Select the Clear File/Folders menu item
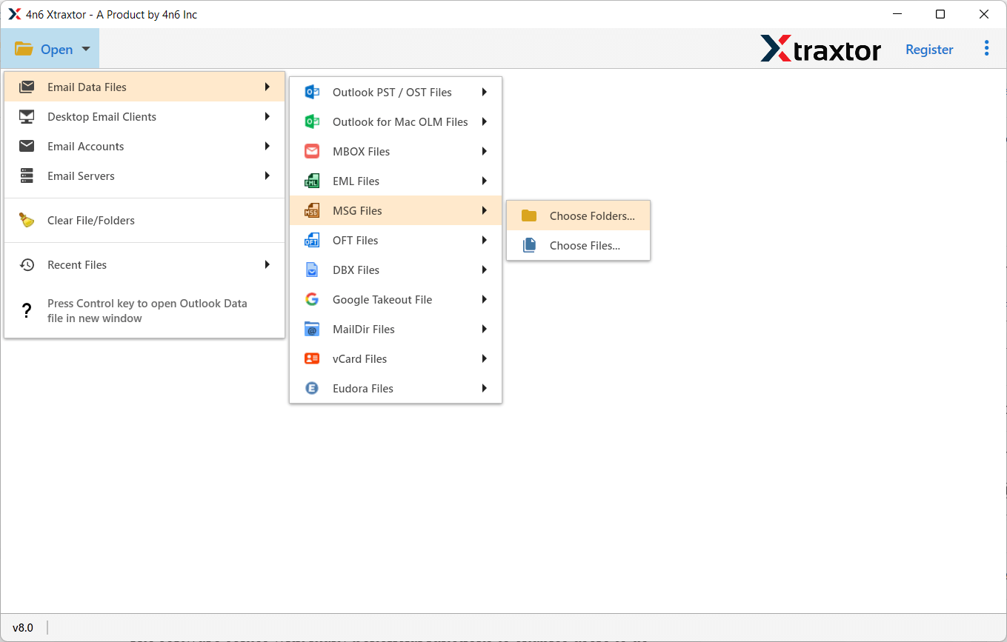Viewport: 1007px width, 642px height. pos(144,220)
